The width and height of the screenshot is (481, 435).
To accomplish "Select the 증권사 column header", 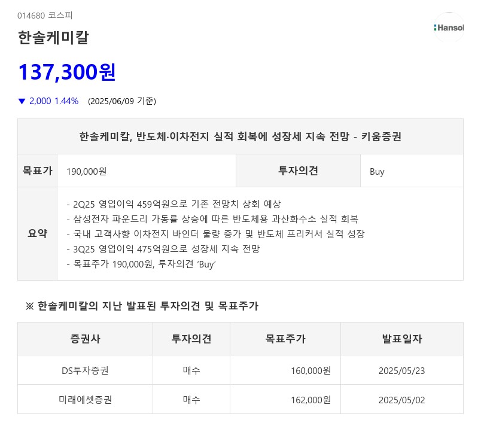I will (85, 339).
